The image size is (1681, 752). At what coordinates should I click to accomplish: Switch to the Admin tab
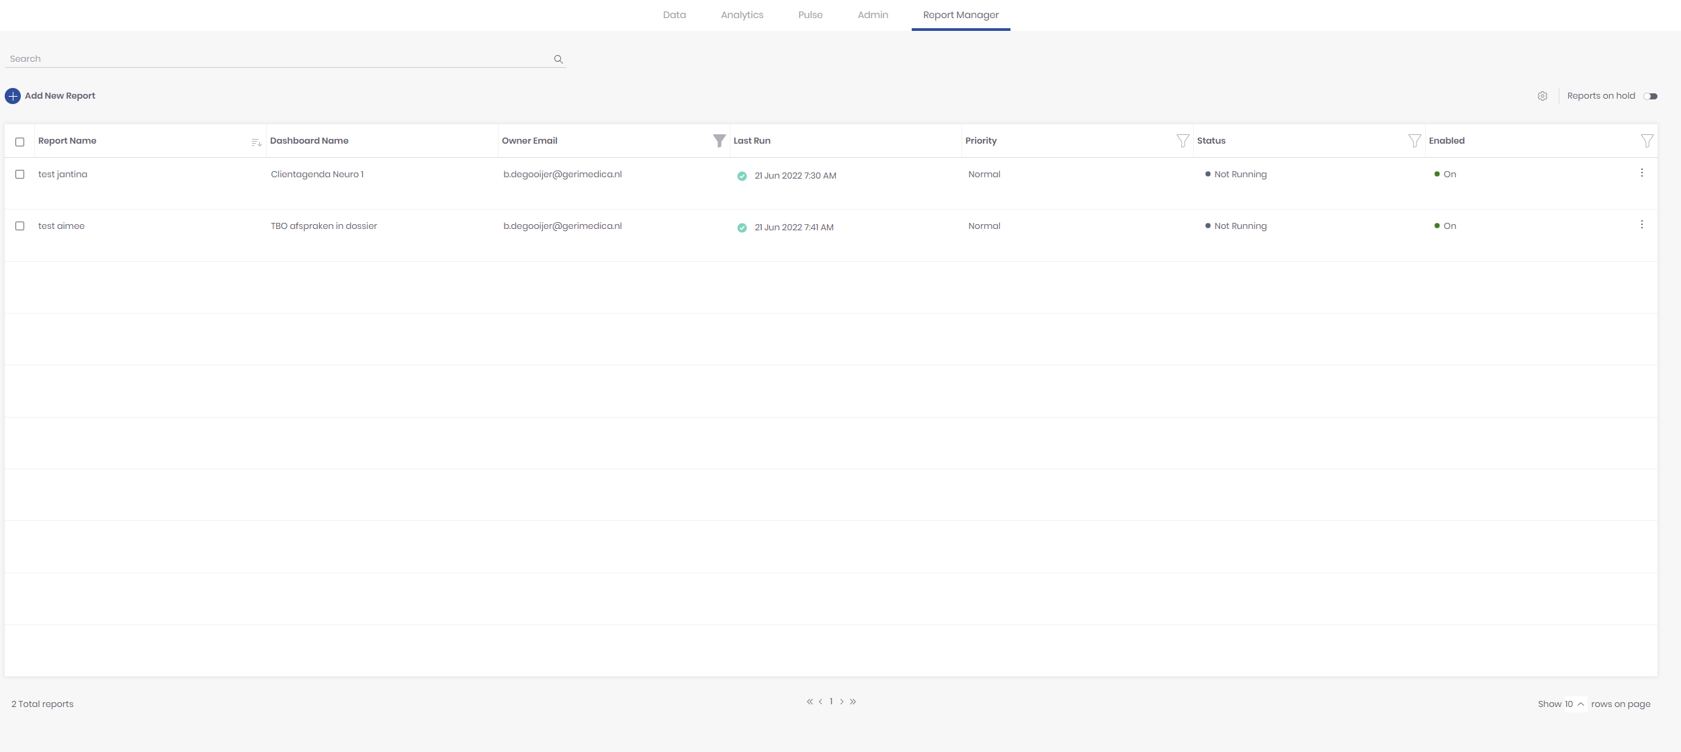872,15
